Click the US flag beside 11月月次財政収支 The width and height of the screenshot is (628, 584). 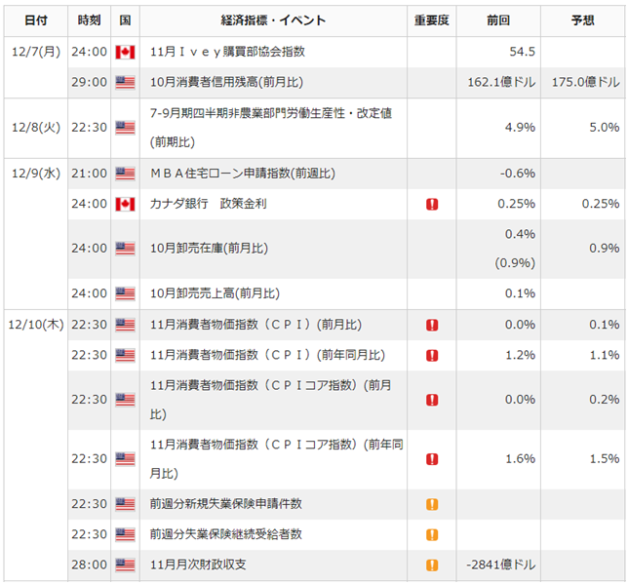tap(125, 565)
